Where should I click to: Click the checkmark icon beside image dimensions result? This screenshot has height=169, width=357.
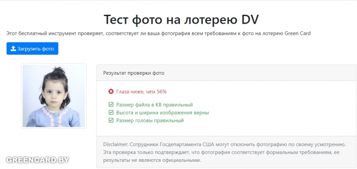[111, 112]
